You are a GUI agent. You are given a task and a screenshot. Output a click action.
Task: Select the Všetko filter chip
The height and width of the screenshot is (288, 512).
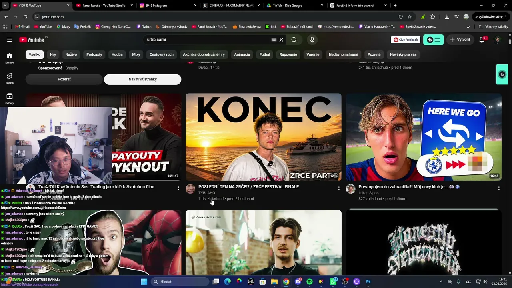point(34,54)
